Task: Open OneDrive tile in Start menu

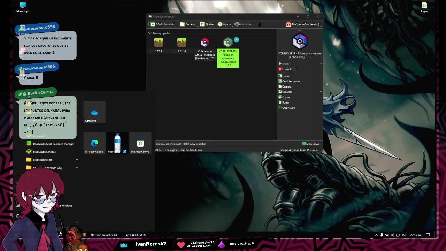Action: [94, 113]
